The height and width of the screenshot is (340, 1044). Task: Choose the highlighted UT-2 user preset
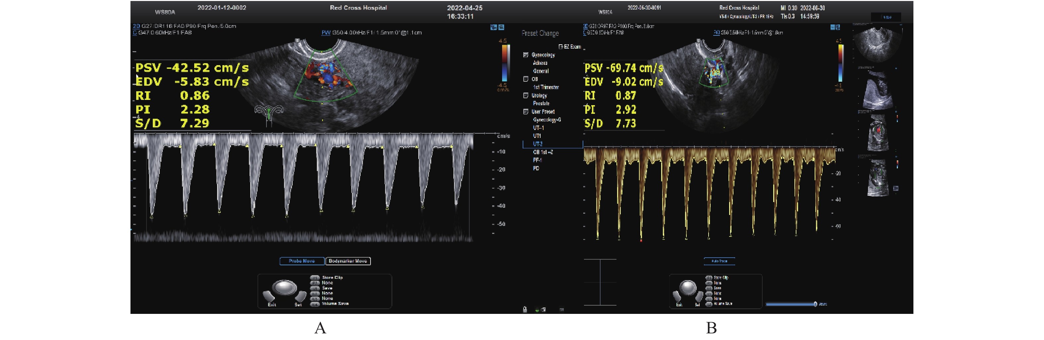(x=538, y=144)
